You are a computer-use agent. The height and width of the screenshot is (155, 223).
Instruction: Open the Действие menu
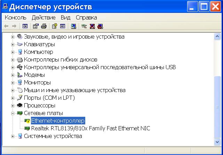coord(44,18)
